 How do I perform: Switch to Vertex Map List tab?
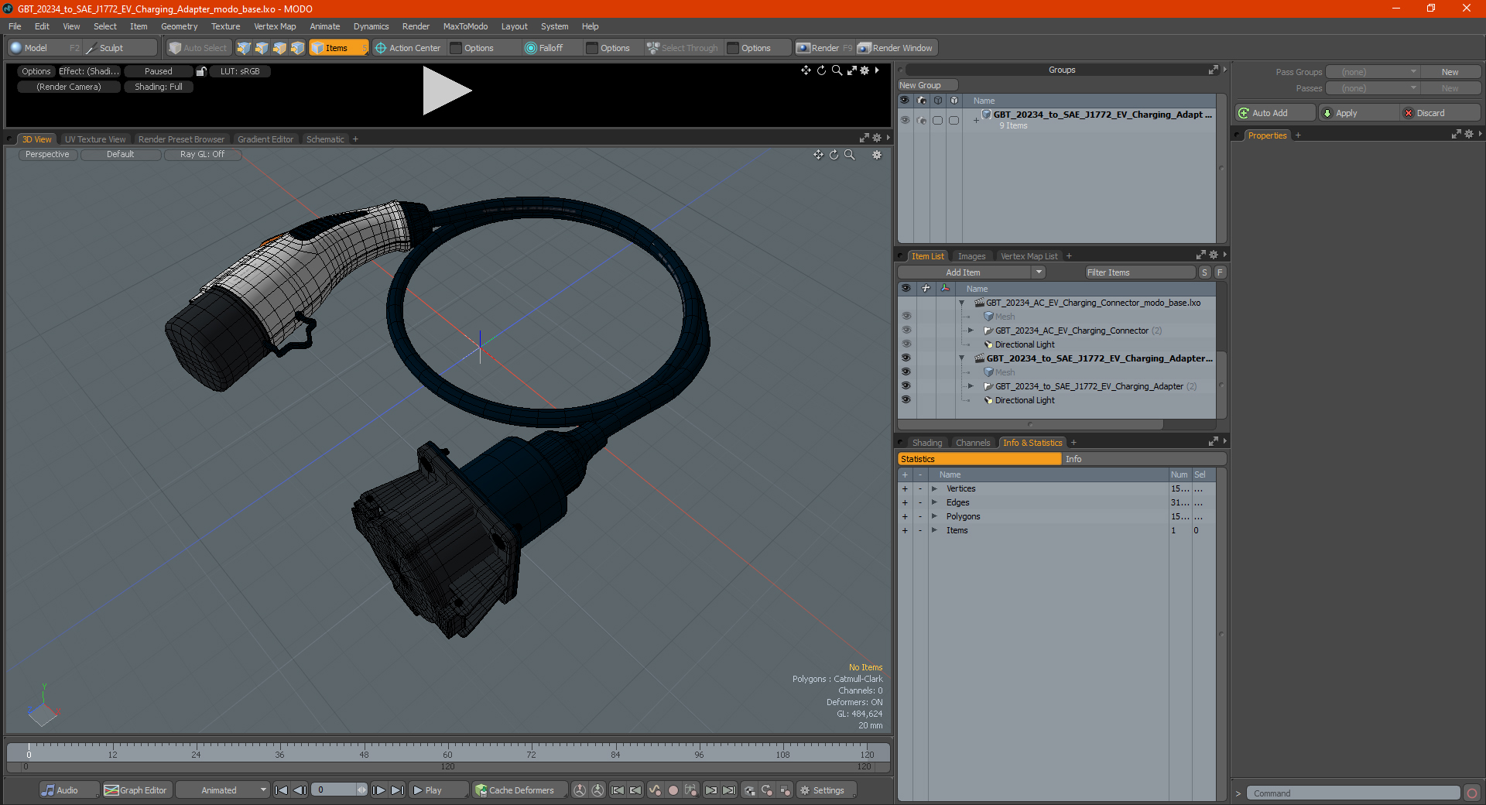(1029, 256)
